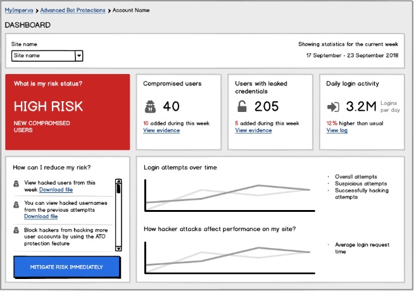Image resolution: width=414 pixels, height=291 pixels.
Task: Click lock icon beside 'View hacked users' item
Action: (x=16, y=184)
